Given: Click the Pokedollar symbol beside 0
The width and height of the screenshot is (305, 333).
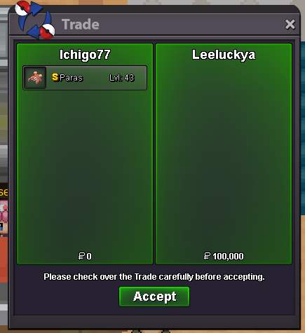Looking at the screenshot, I should [81, 256].
